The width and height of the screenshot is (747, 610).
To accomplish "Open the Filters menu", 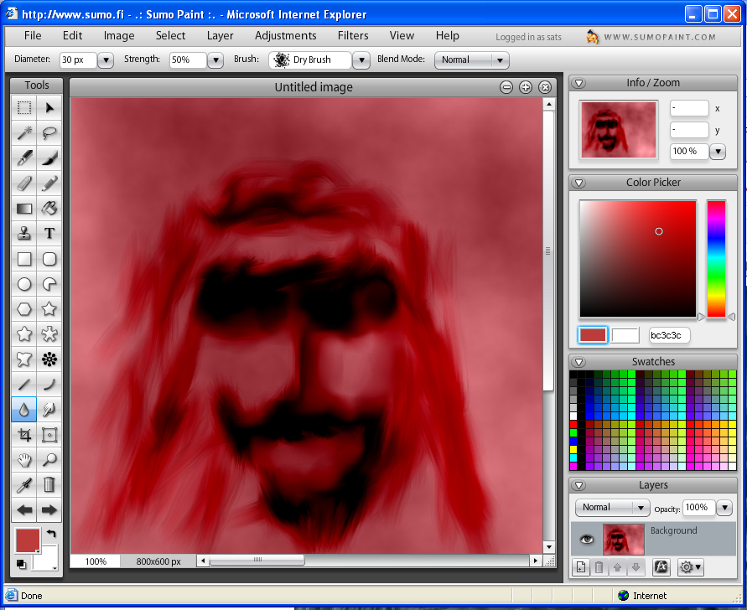I will pos(353,36).
